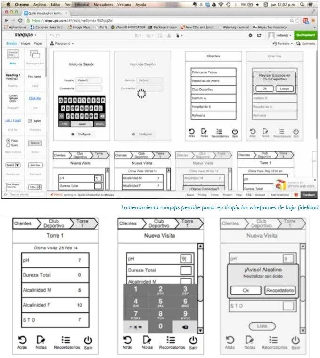320x358 pixels.
Task: Click Luego in 'Revisar Equipos' dialog
Action: (x=284, y=88)
